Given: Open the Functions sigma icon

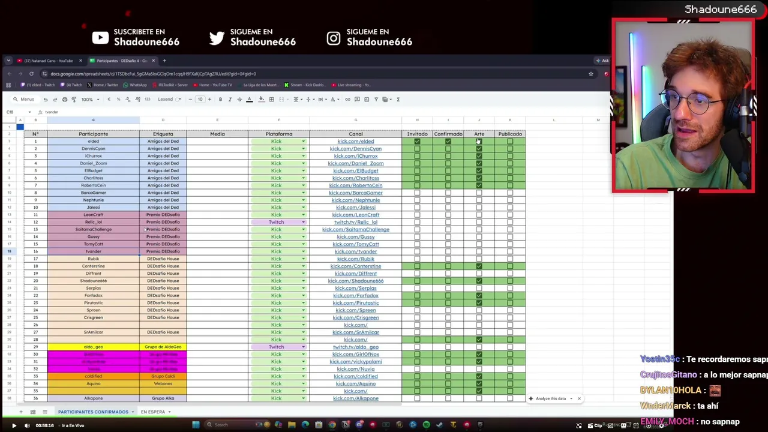Looking at the screenshot, I should click(398, 100).
